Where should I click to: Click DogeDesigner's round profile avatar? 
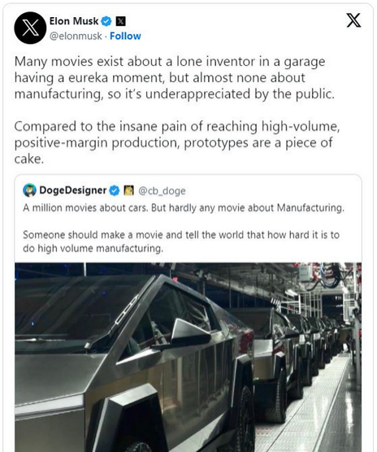pos(29,190)
